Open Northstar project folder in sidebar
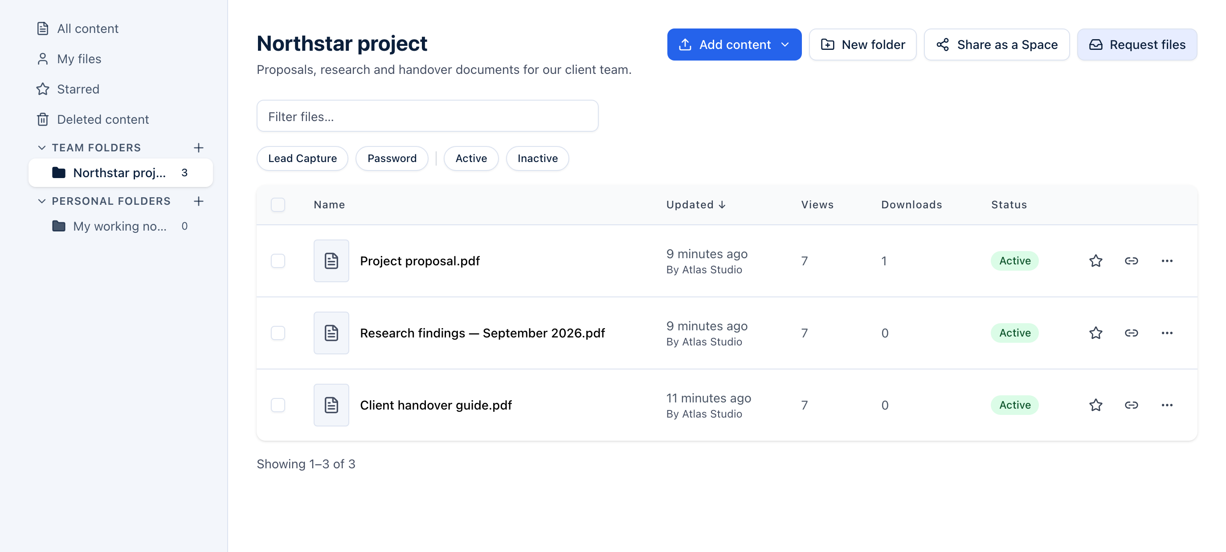Image resolution: width=1226 pixels, height=552 pixels. [120, 173]
